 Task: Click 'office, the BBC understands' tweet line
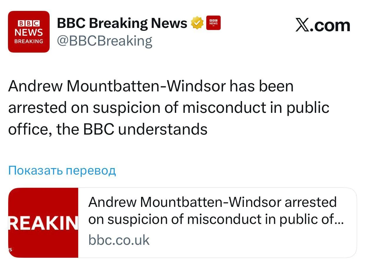(108, 129)
